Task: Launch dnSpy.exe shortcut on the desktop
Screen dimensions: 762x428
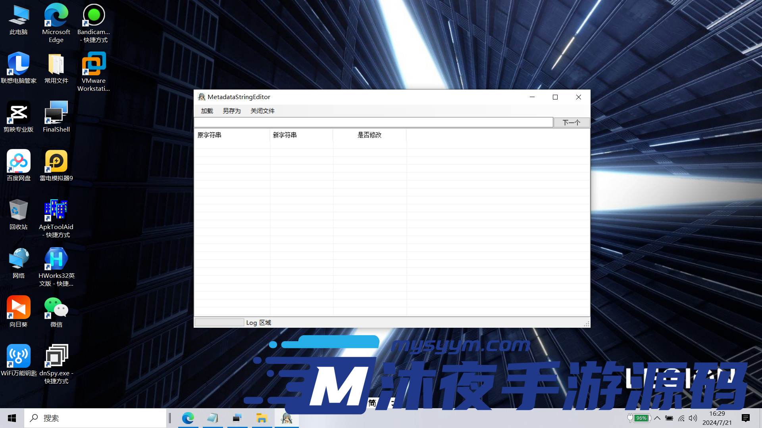Action: pos(56,355)
